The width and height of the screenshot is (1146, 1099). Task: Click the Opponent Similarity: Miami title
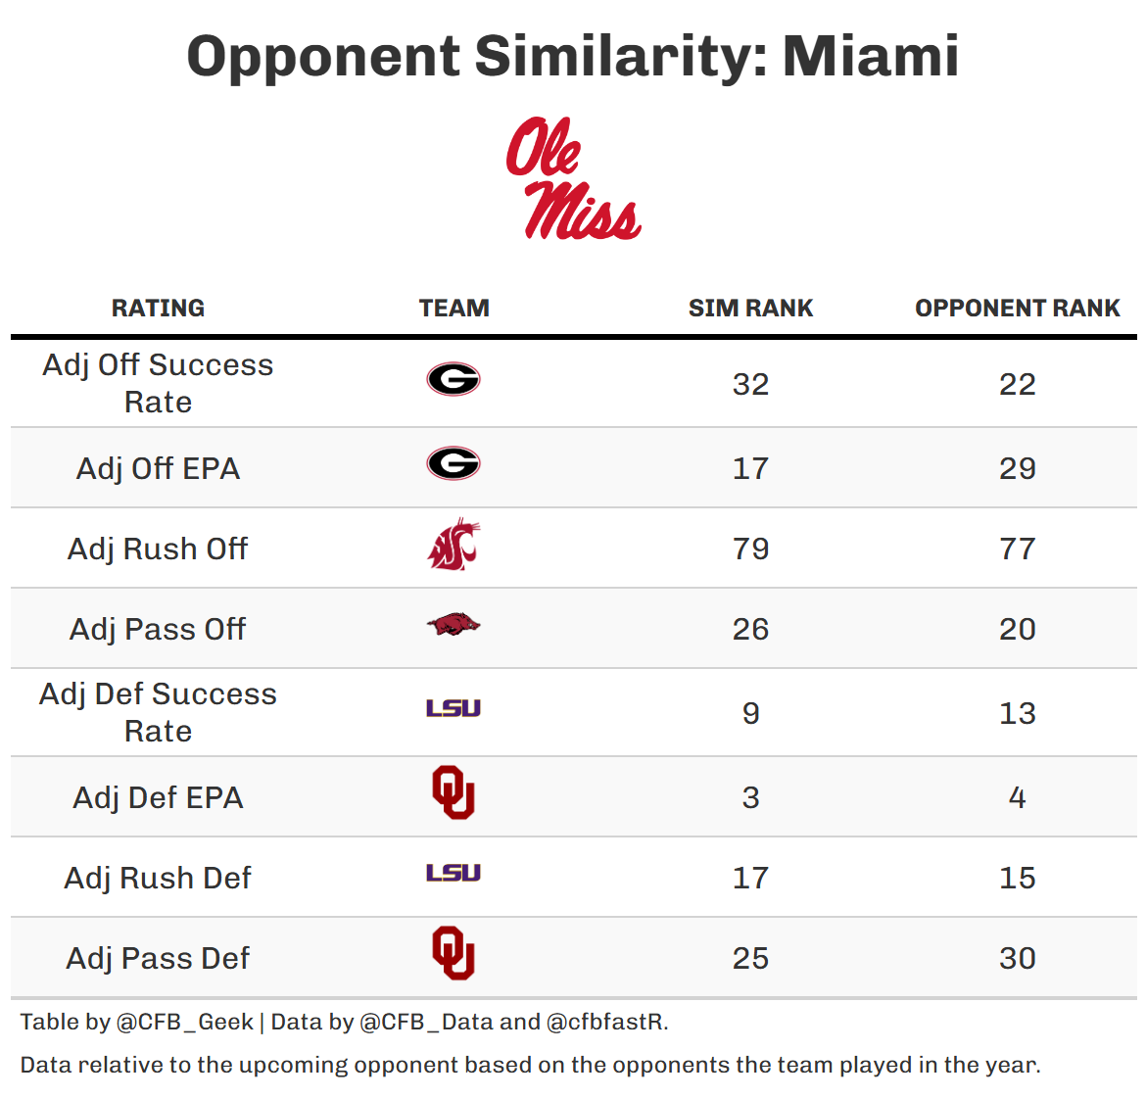click(x=573, y=56)
